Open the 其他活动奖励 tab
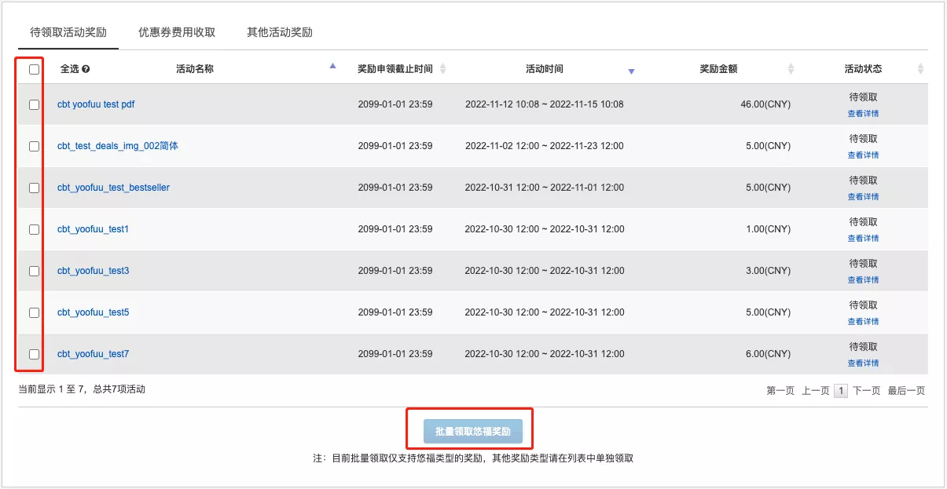Viewport: 947px width, 489px height. coord(280,32)
